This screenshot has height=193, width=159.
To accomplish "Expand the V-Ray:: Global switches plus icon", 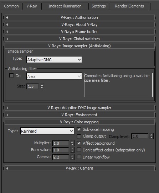I will [x=7, y=39].
